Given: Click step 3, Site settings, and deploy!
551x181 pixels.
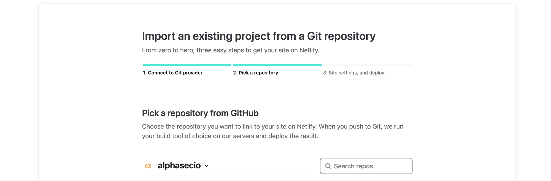Looking at the screenshot, I should click(x=354, y=73).
